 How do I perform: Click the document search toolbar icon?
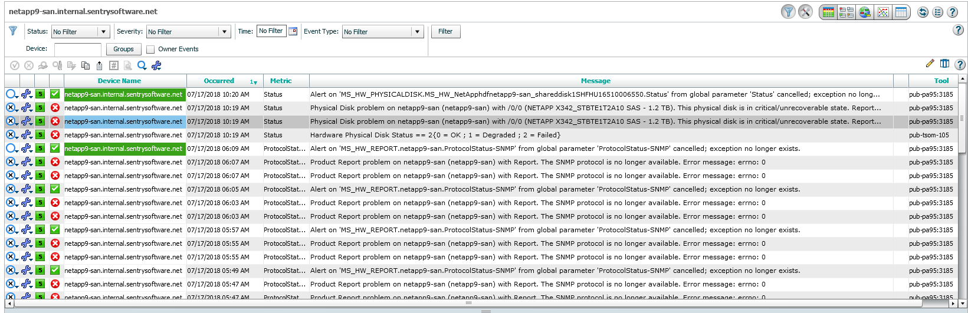(x=127, y=65)
